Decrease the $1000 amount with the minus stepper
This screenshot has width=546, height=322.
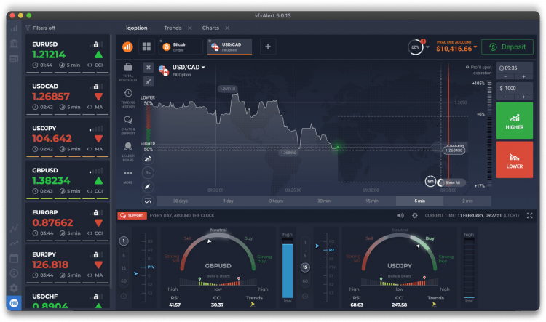click(x=506, y=97)
